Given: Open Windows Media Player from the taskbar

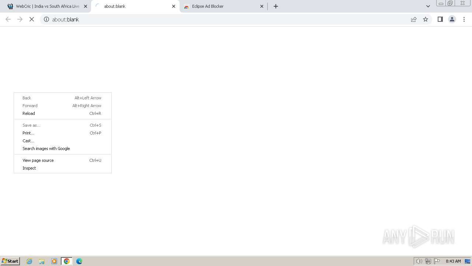Looking at the screenshot, I should click(x=54, y=261).
